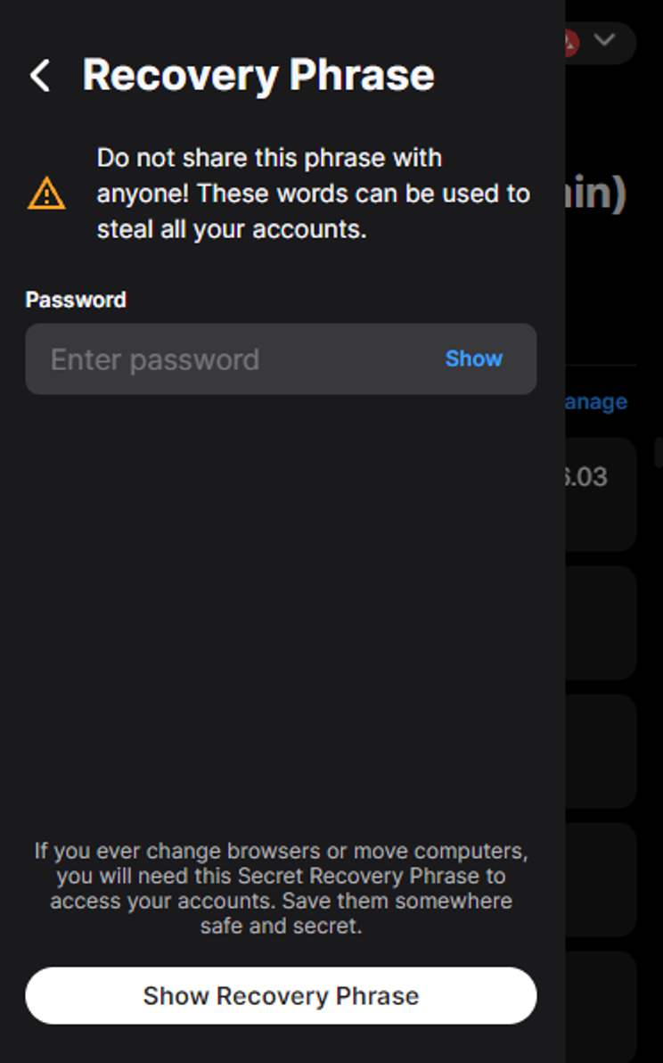Screen dimensions: 663x1063
Task: Click the red Avalanche network logo
Action: 570,43
